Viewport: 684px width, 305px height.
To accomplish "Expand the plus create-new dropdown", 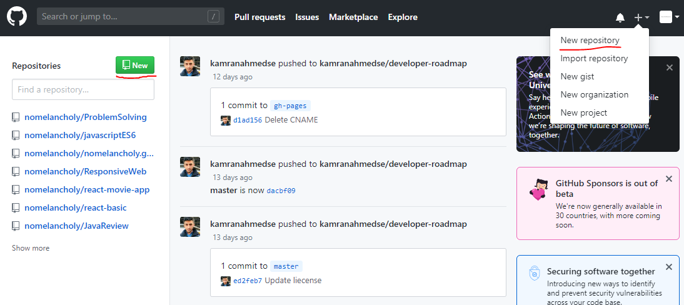I will tap(641, 17).
